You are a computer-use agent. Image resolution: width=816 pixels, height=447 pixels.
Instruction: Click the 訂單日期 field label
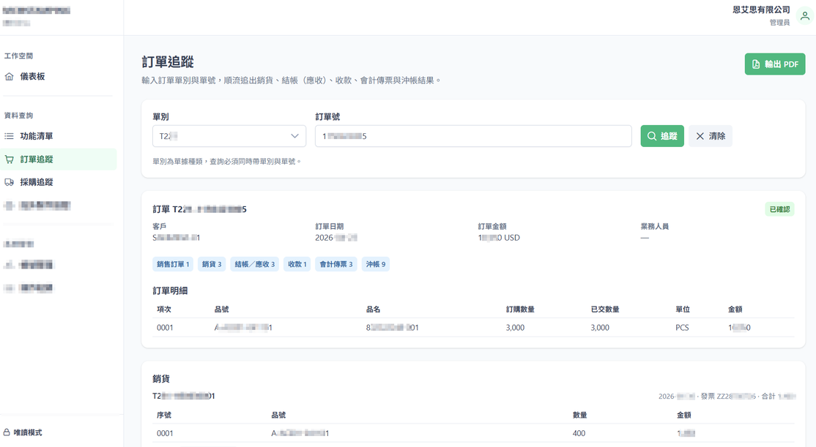point(330,227)
